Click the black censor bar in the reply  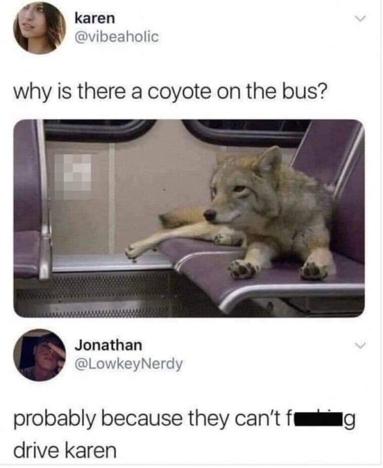point(317,419)
